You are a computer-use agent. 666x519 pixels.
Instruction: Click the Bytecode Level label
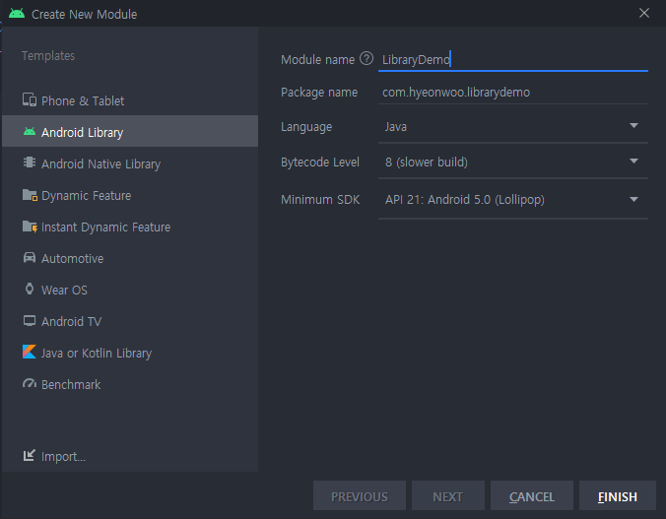[x=320, y=162]
